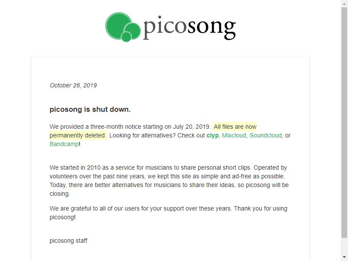348x261 pixels.
Task: Click the 'July 20, 2019' notice date text
Action: 191,127
